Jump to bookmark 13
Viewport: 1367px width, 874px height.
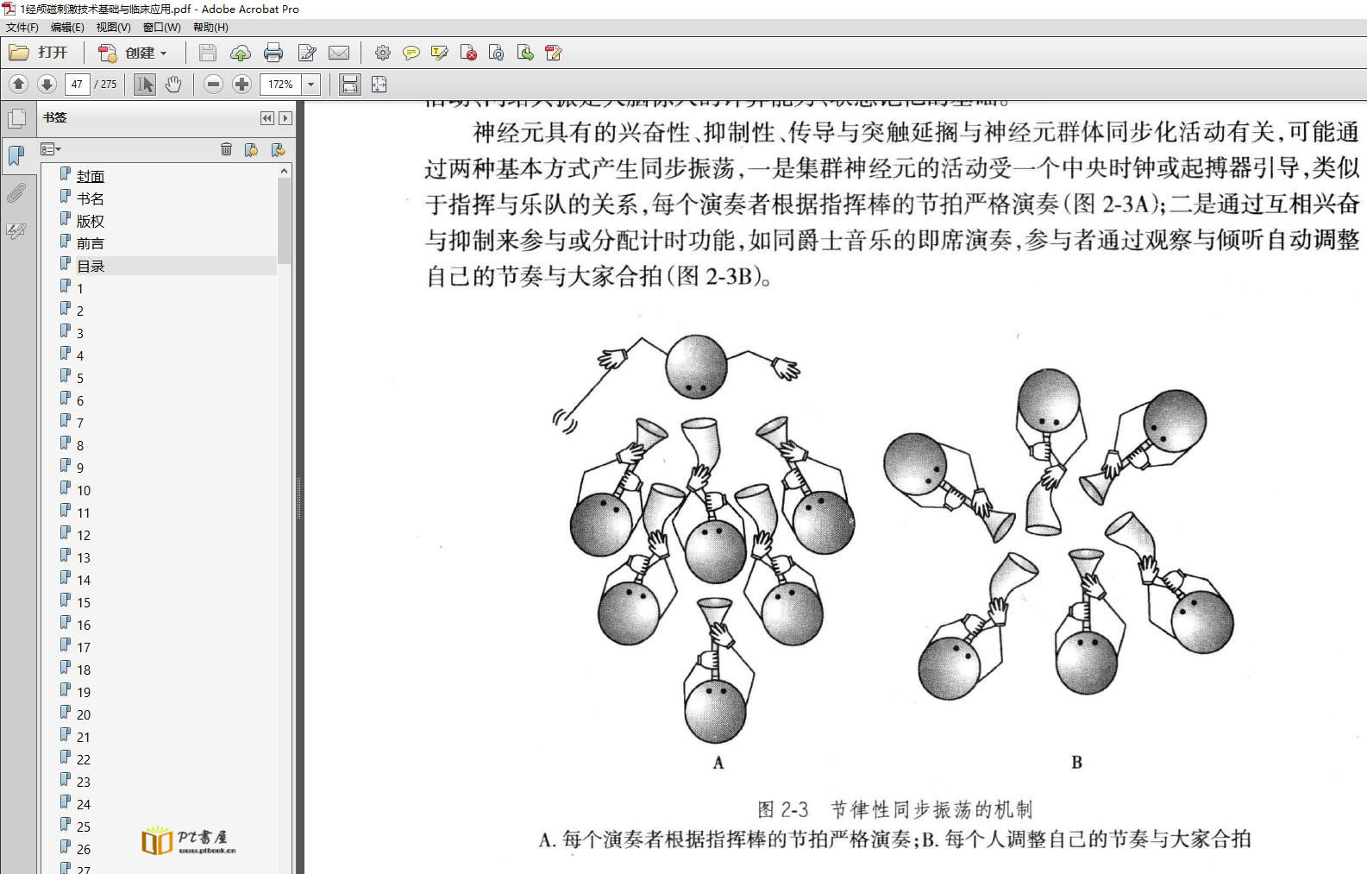point(84,557)
